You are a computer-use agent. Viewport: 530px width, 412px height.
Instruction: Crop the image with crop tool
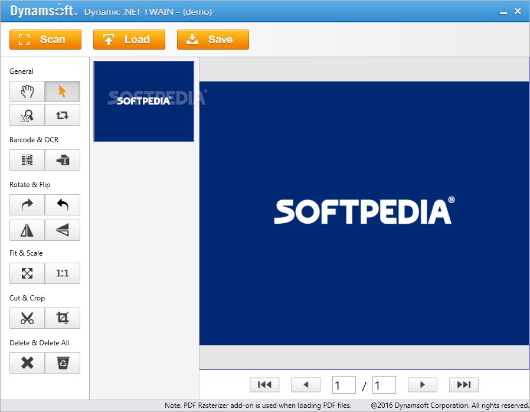click(x=63, y=318)
